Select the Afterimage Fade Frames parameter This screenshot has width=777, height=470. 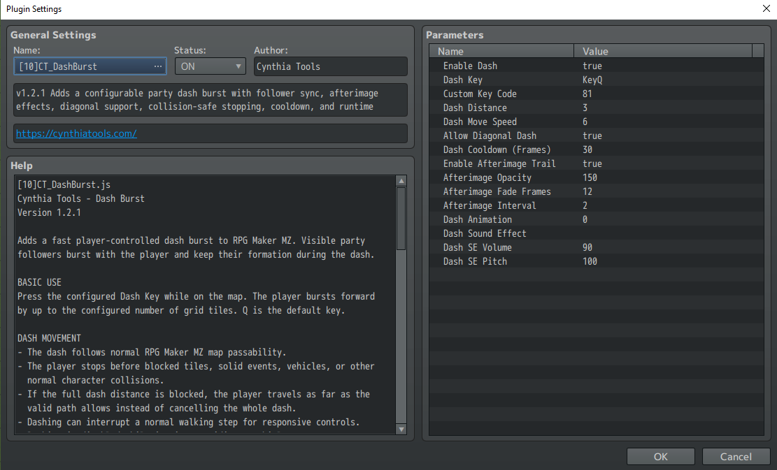(597, 191)
